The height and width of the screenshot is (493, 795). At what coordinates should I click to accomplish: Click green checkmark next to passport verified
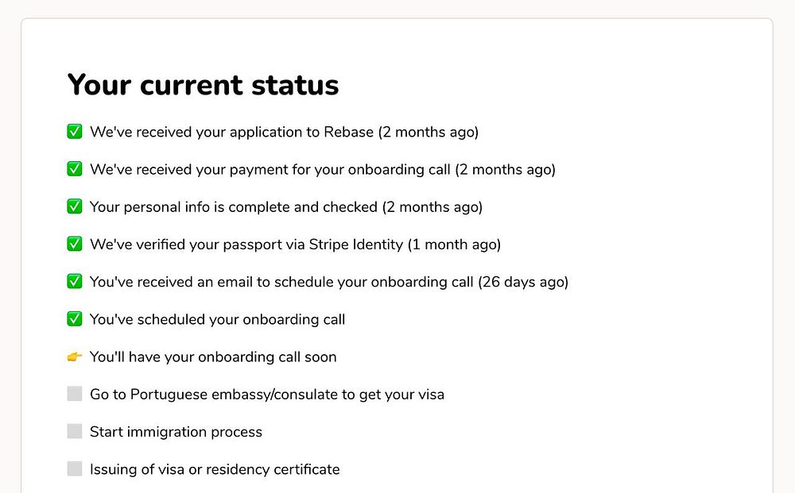tap(75, 245)
